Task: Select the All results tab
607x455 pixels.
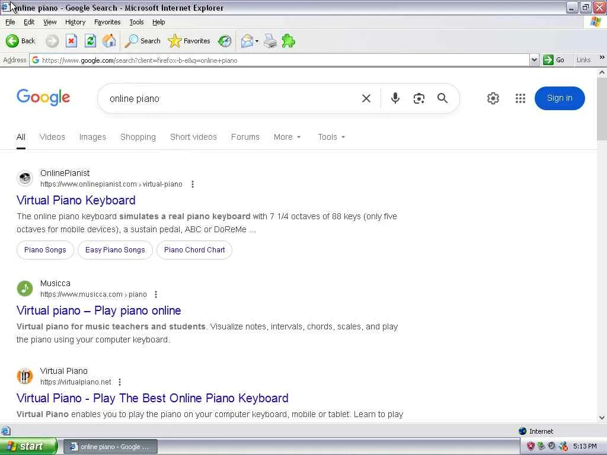Action: tap(21, 137)
